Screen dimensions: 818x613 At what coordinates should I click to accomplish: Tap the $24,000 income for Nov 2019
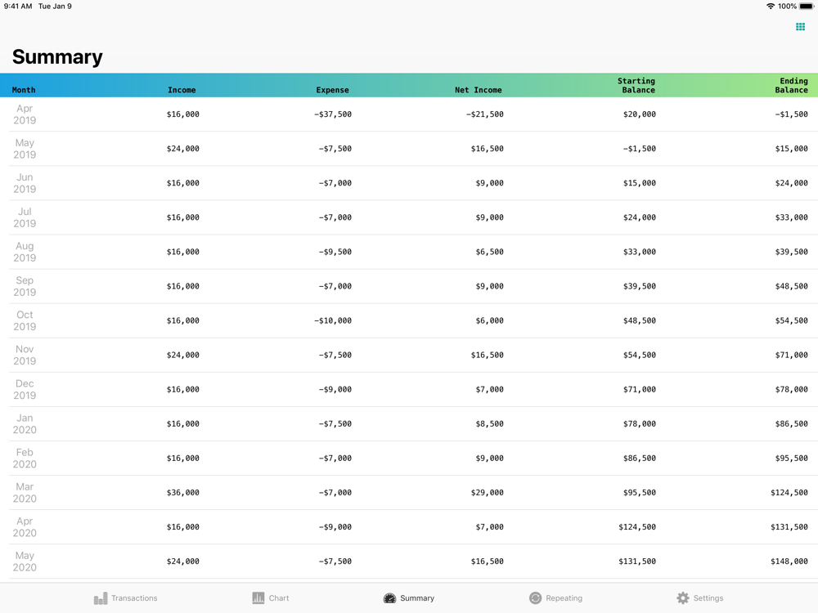tap(183, 355)
